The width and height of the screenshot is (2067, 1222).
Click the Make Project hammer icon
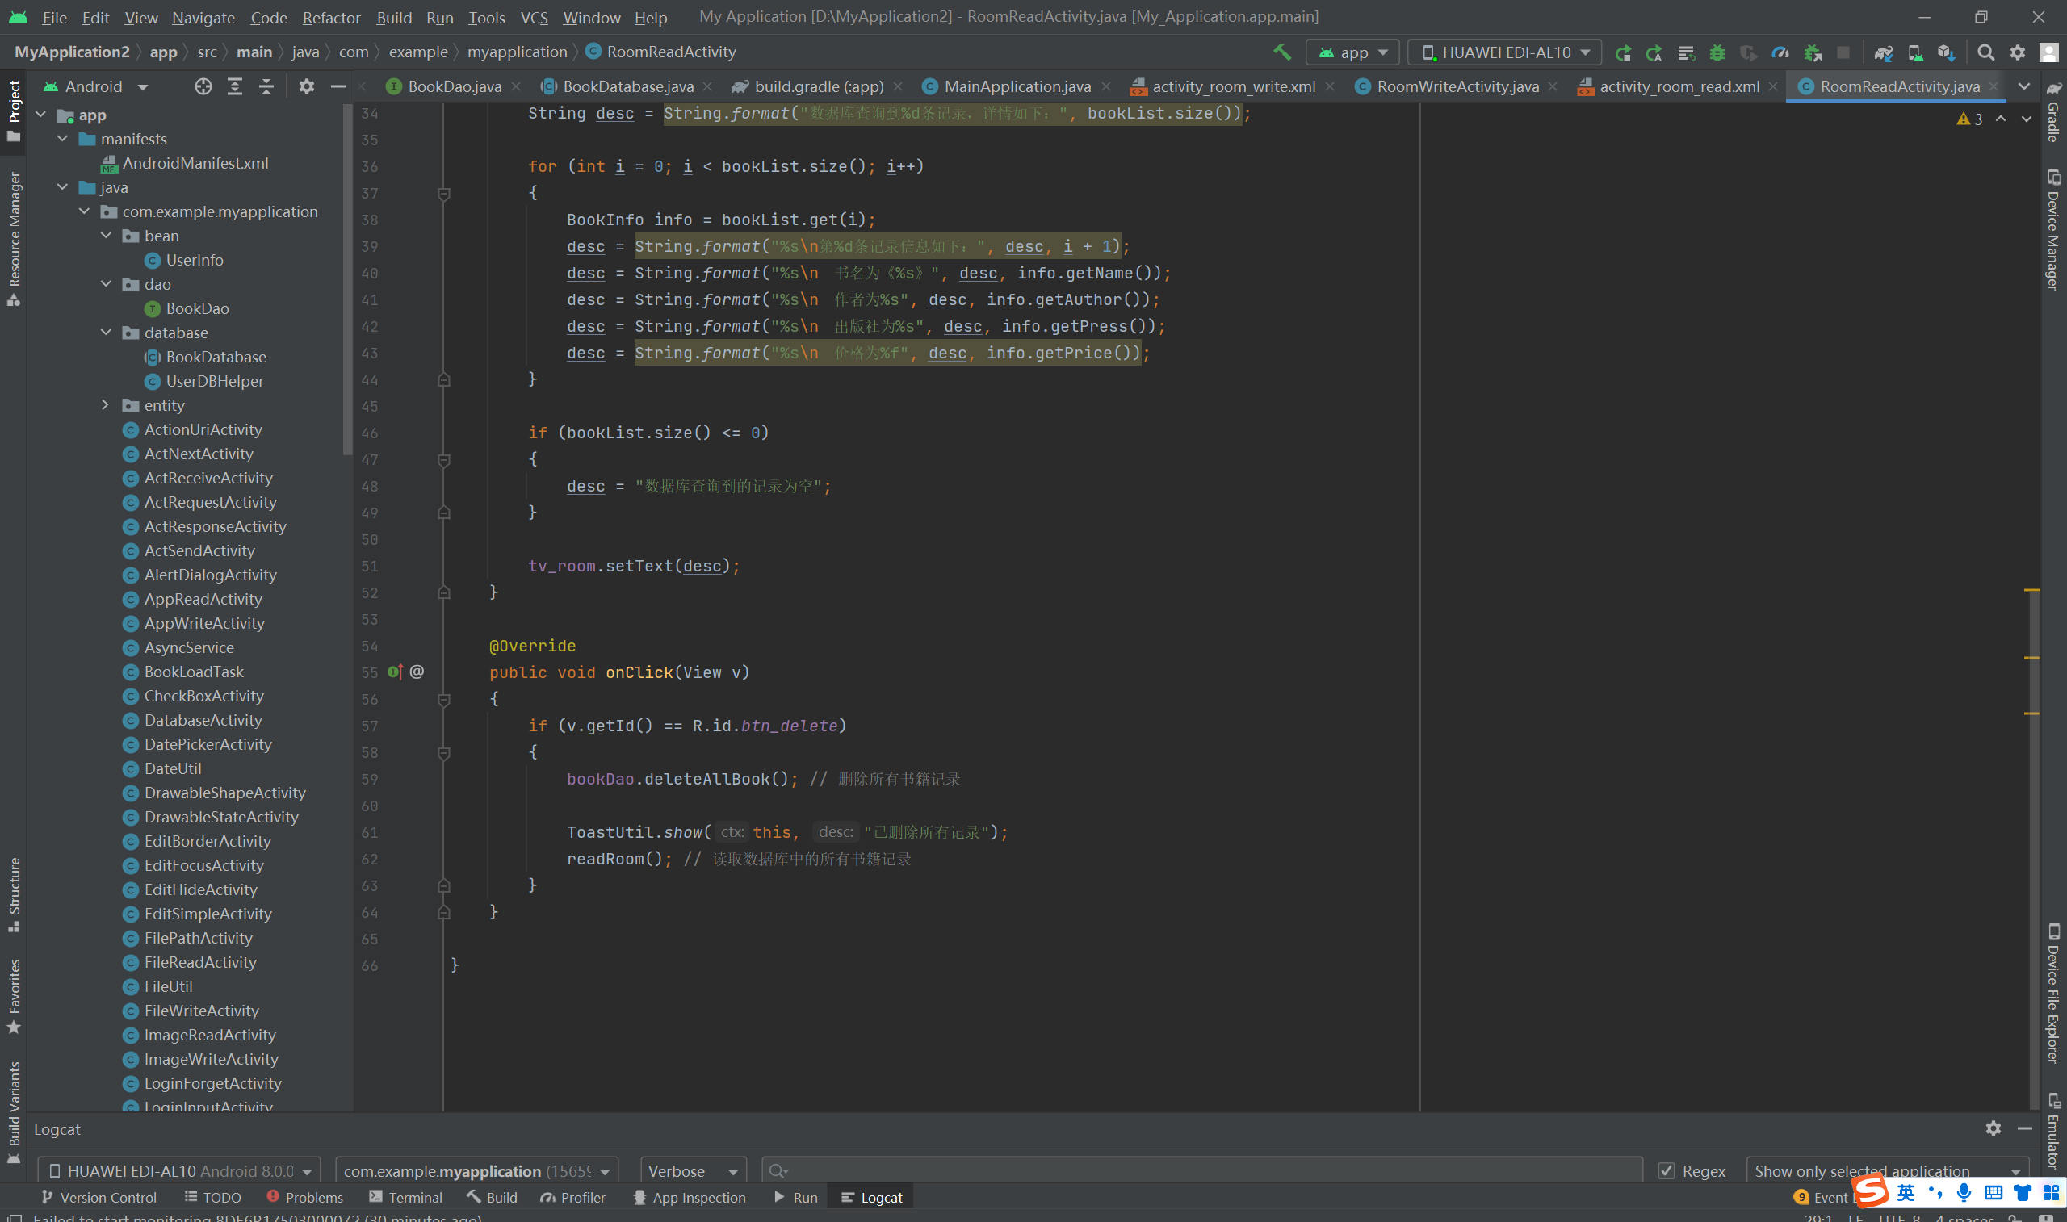point(1281,52)
